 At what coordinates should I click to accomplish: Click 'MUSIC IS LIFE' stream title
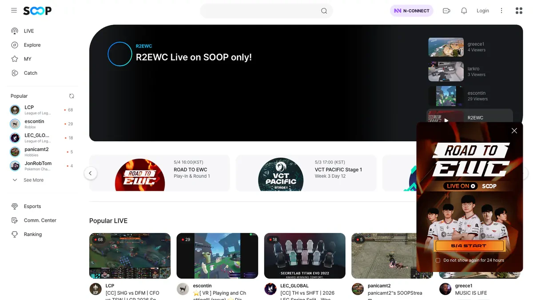coord(471,293)
